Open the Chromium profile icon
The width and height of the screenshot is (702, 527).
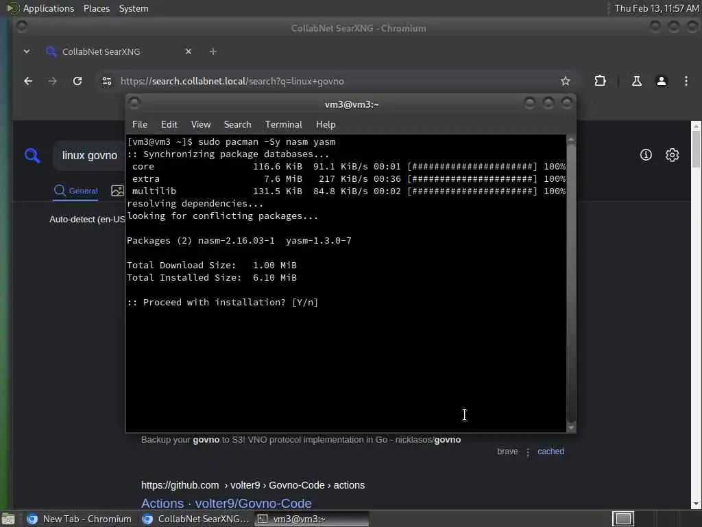662,81
